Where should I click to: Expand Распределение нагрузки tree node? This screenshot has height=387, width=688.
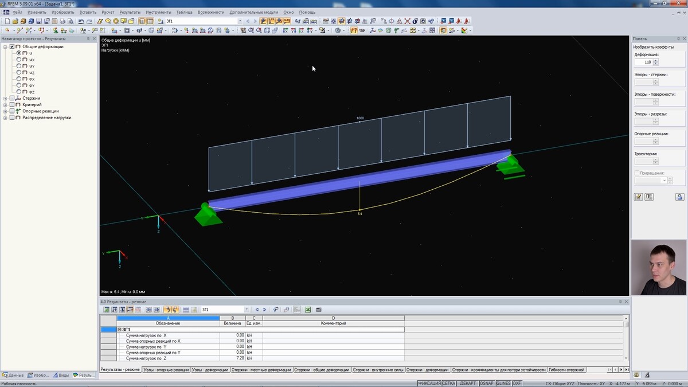(x=5, y=118)
